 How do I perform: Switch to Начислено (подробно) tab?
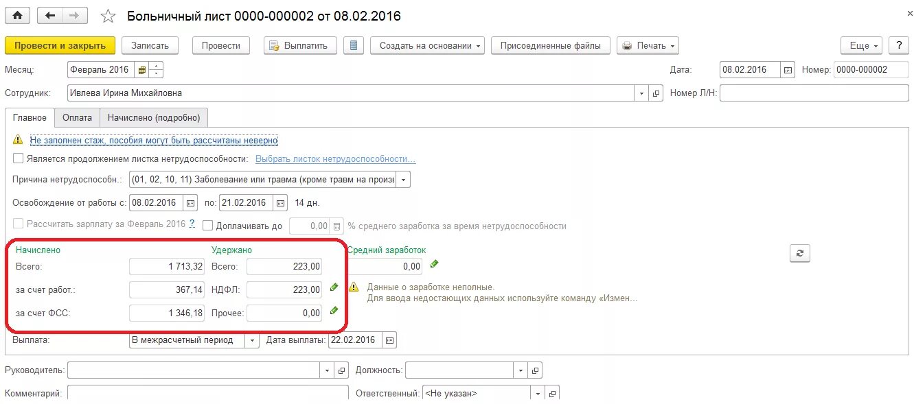point(154,117)
